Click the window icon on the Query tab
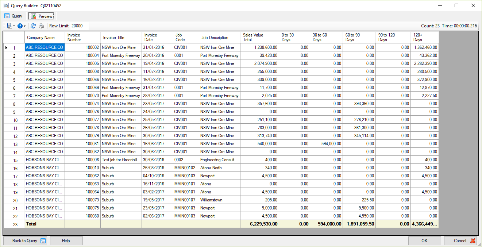This screenshot has height=247, width=482. (7, 16)
